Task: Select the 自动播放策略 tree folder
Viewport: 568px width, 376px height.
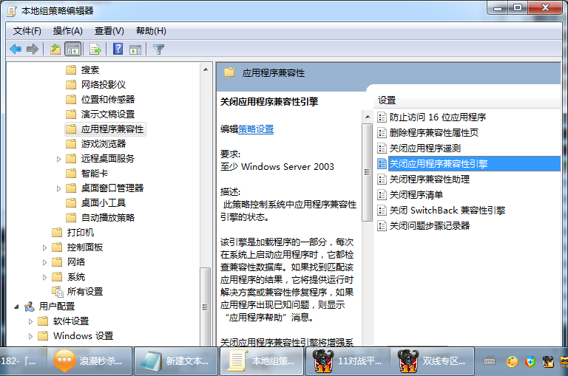Action: coord(108,217)
